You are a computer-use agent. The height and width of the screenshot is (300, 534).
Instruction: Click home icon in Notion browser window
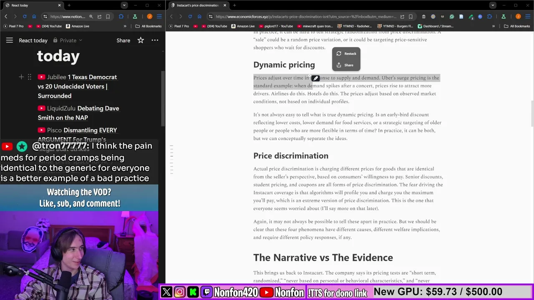pos(34,17)
